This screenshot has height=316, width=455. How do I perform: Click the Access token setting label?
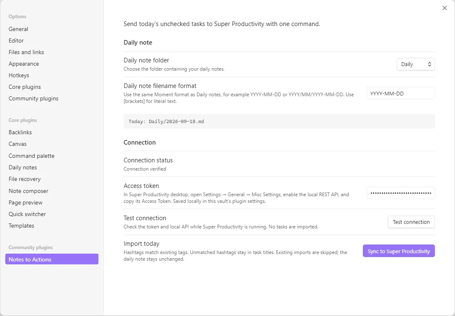(141, 185)
